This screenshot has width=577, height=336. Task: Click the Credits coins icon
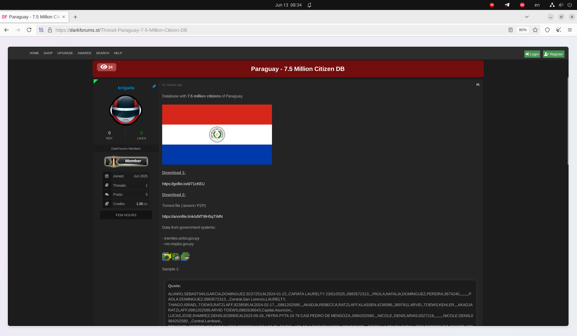pos(107,204)
